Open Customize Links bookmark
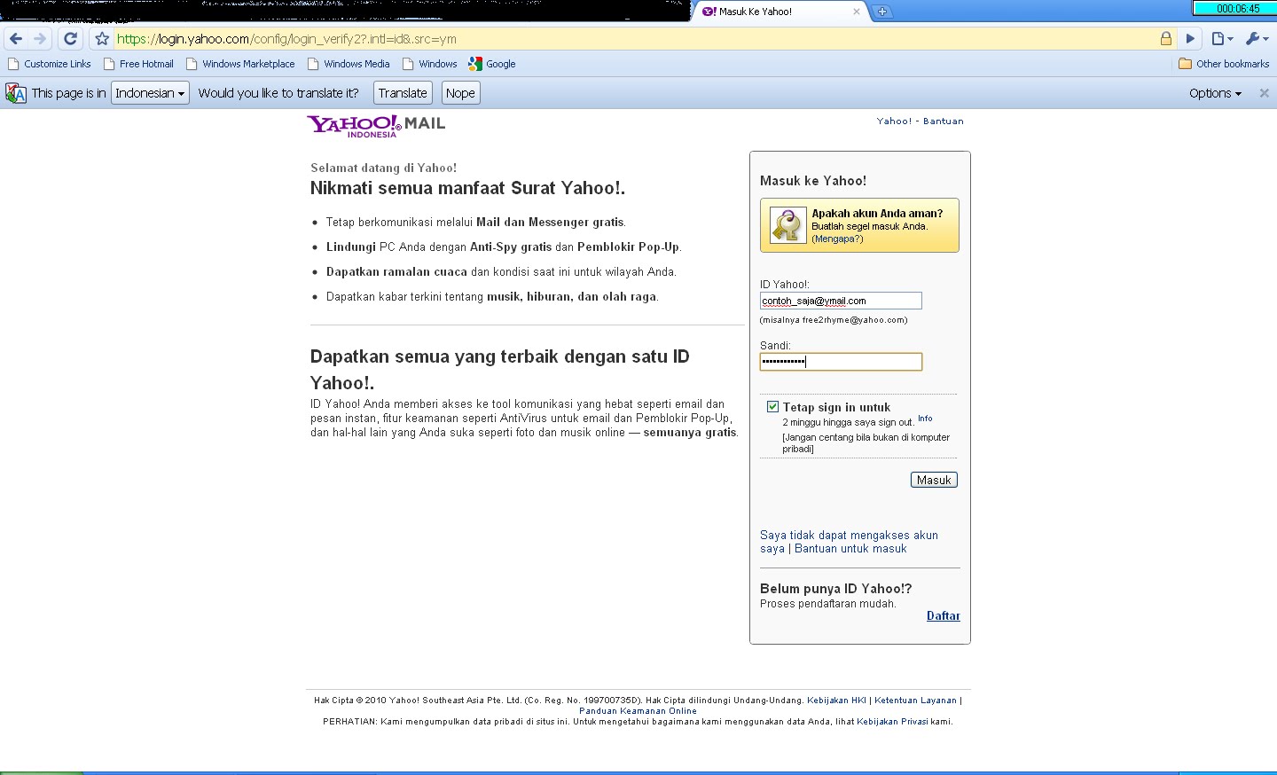Image resolution: width=1277 pixels, height=775 pixels. click(x=50, y=64)
